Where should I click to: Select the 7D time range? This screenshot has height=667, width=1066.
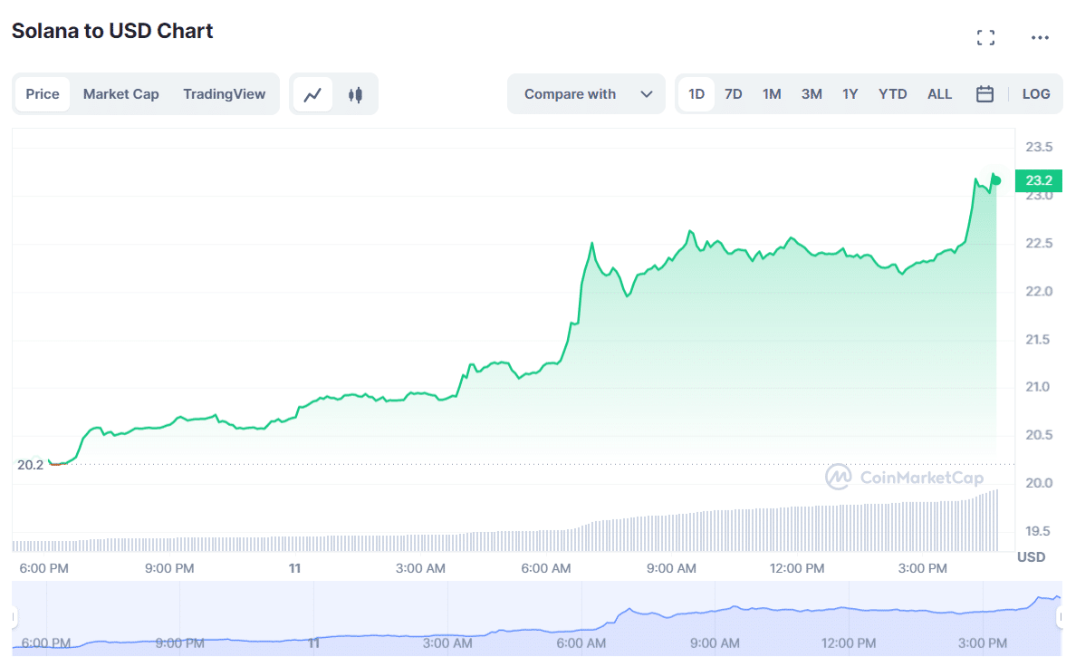(x=734, y=94)
